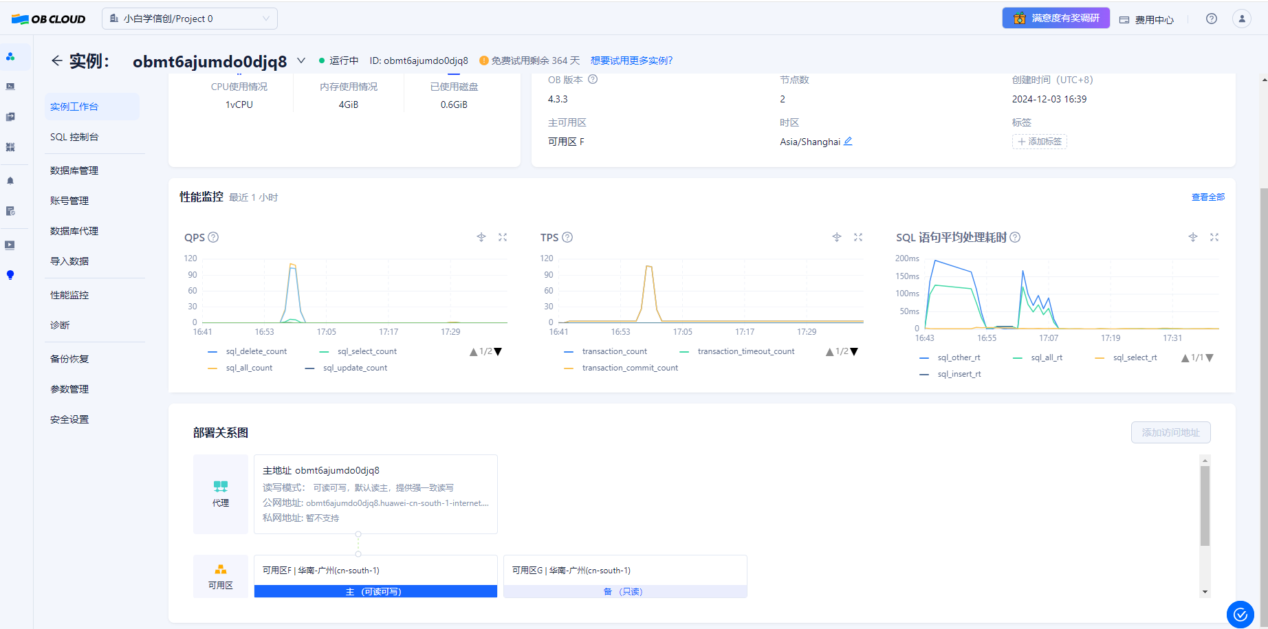Click the lightbulb tips icon in sidebar
This screenshot has width=1268, height=629.
click(10, 275)
